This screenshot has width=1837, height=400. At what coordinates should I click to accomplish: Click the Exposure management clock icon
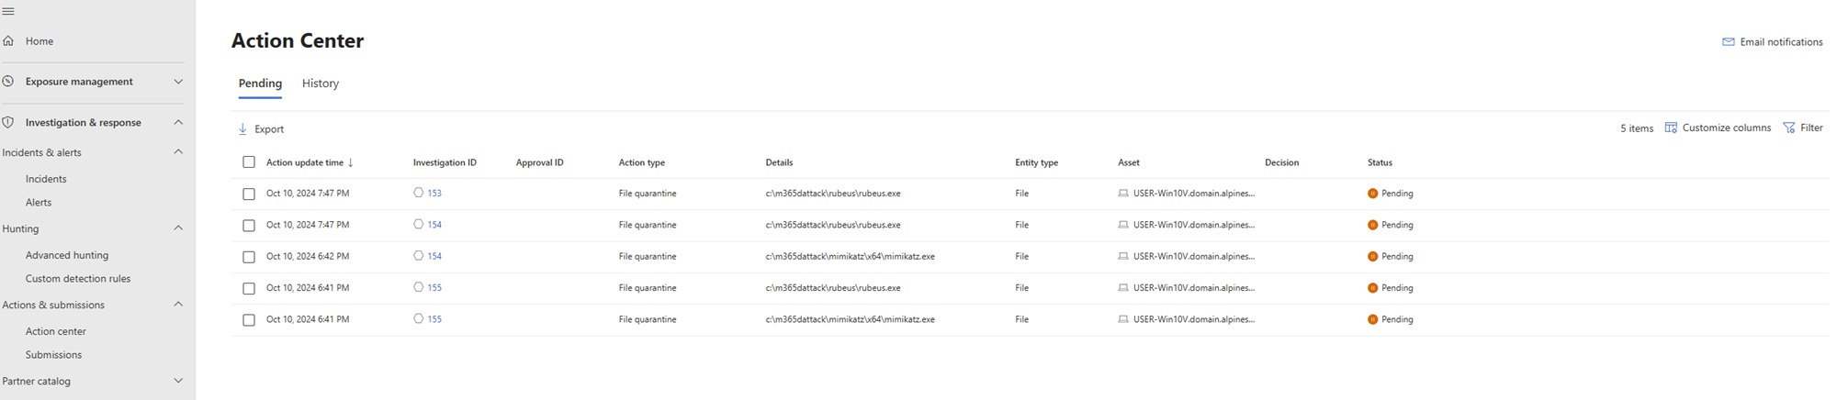tap(8, 82)
